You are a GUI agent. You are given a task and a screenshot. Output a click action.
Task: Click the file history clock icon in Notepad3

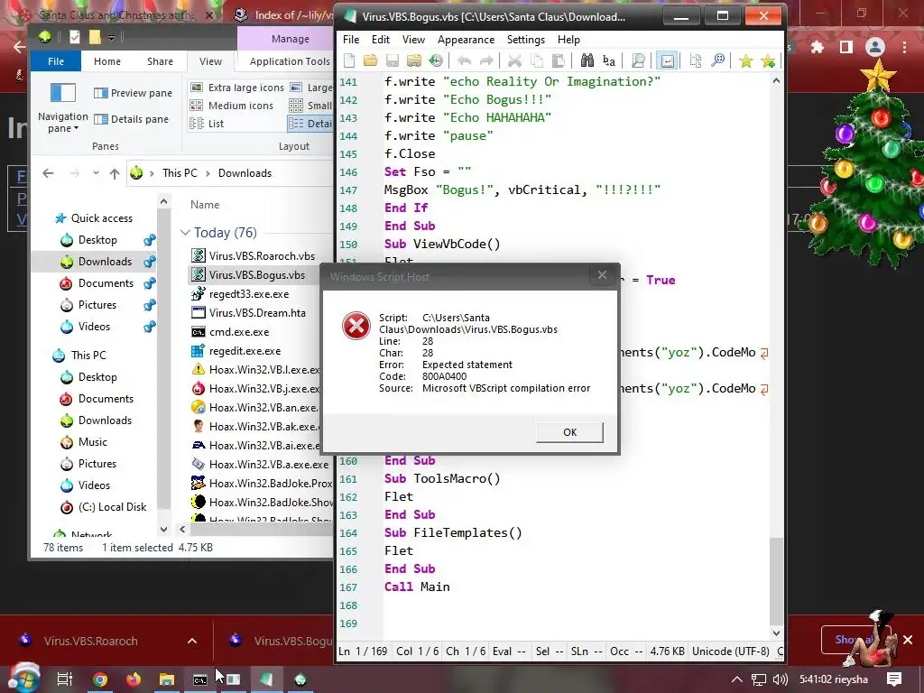pyautogui.click(x=436, y=60)
